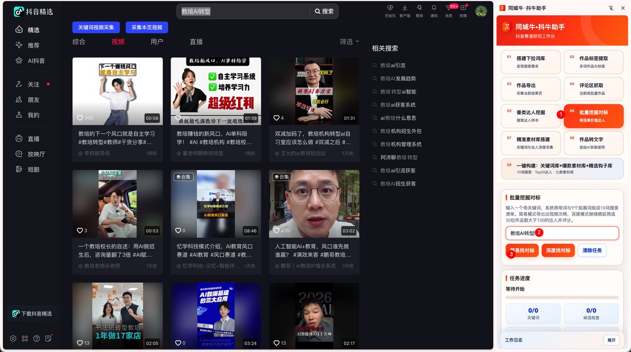This screenshot has height=352, width=631.
Task: Click 关键词视频采集 button
Action: (96, 28)
